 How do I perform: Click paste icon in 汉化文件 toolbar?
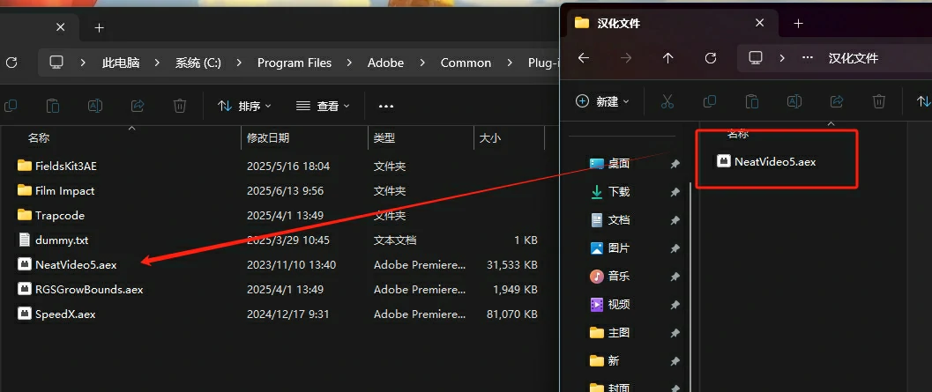[x=752, y=101]
